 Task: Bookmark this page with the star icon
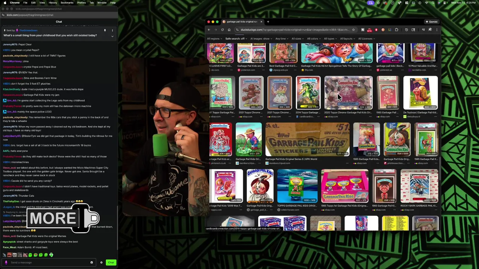353,30
